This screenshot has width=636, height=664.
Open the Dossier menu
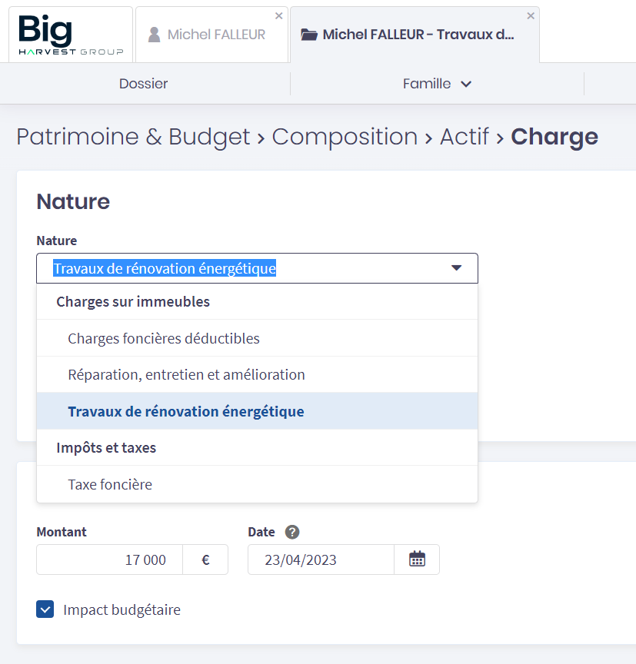[x=143, y=84]
